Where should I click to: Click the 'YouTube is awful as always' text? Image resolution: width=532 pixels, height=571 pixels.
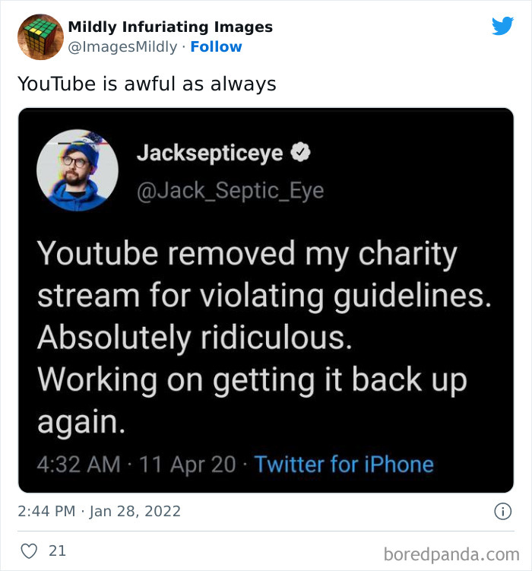point(147,84)
